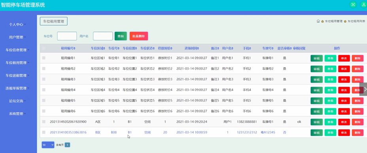Click 审核 button for 粤A12345 row

(x=316, y=133)
